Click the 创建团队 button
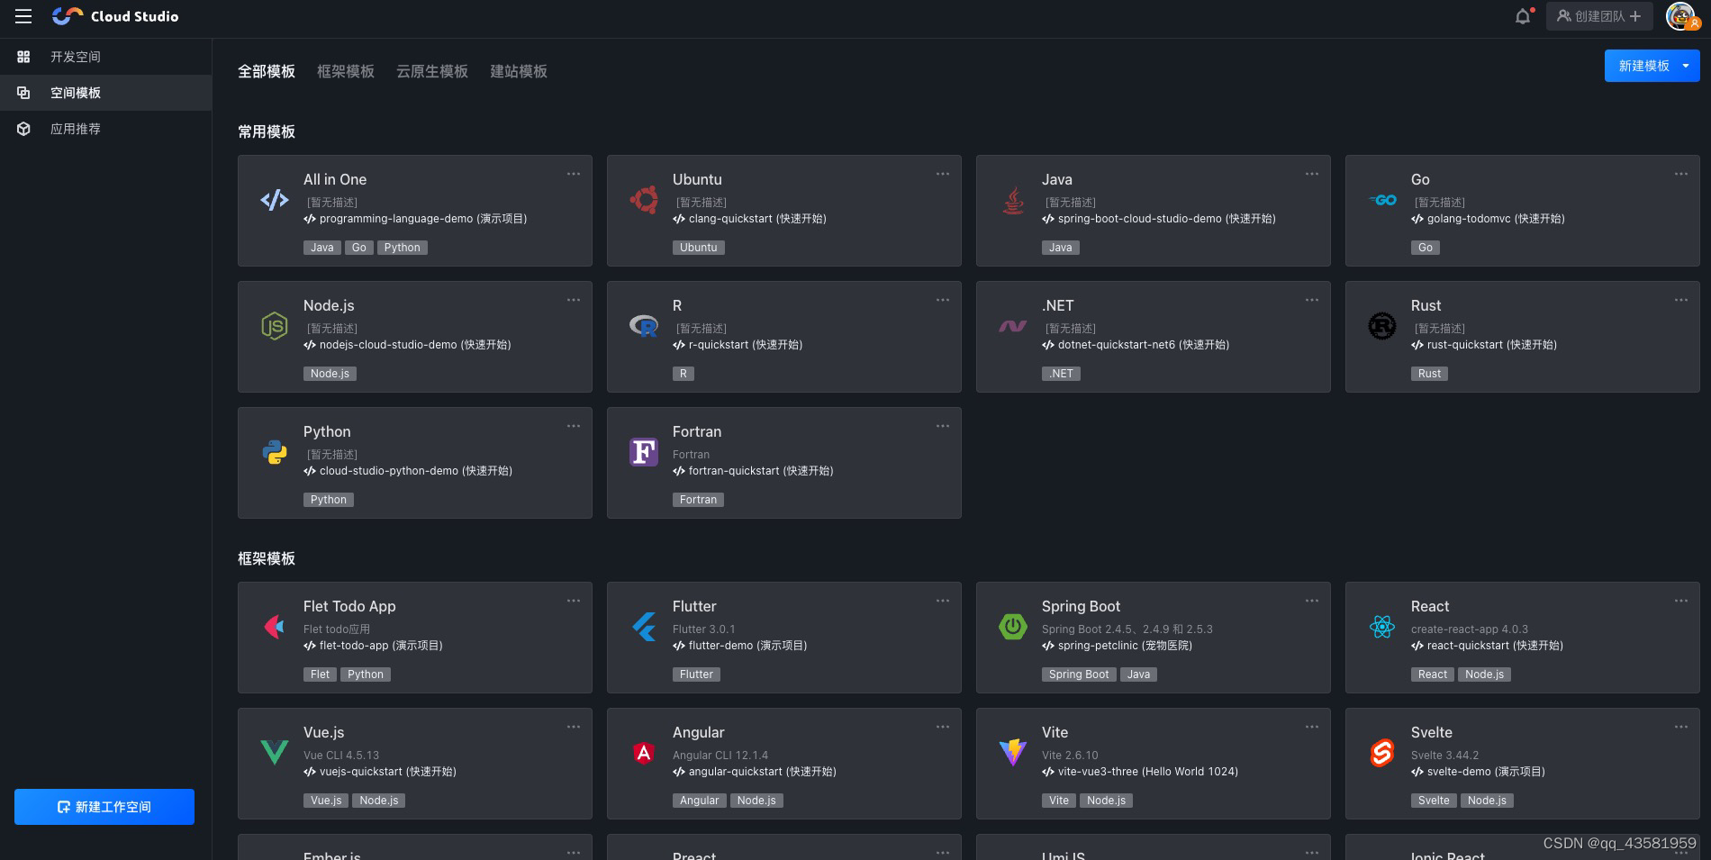Screen dimensions: 1711x860 [1599, 16]
